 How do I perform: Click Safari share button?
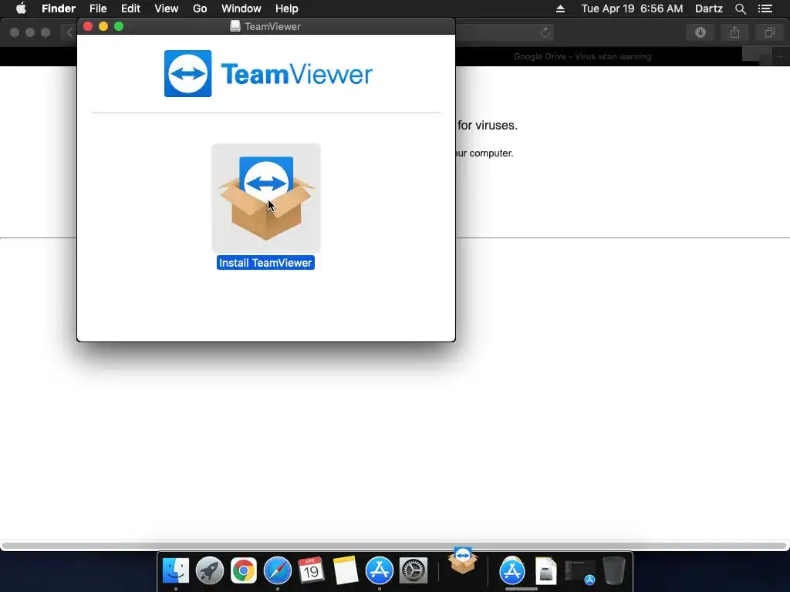click(x=735, y=32)
